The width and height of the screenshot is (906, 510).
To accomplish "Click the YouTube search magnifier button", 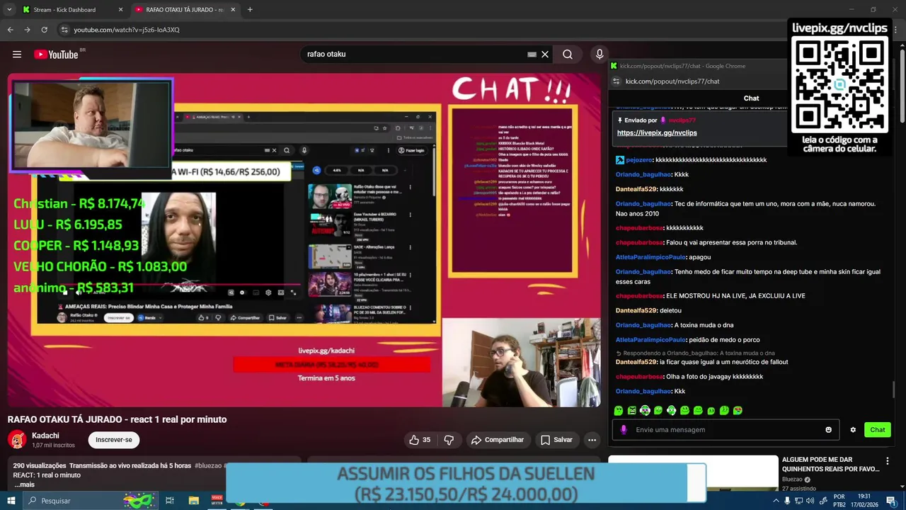I will pyautogui.click(x=568, y=55).
